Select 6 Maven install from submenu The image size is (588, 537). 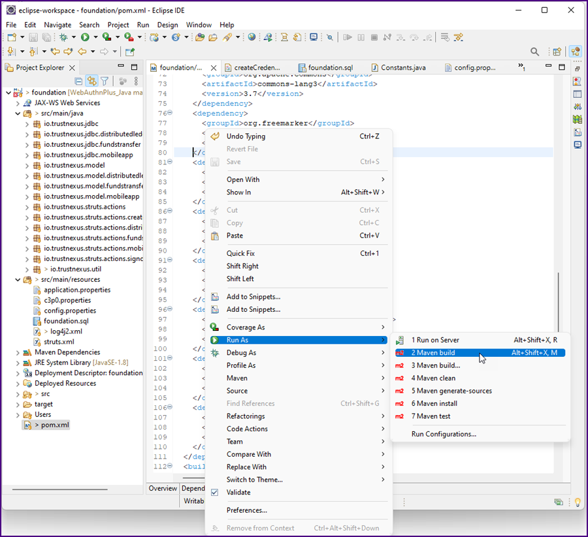click(434, 403)
